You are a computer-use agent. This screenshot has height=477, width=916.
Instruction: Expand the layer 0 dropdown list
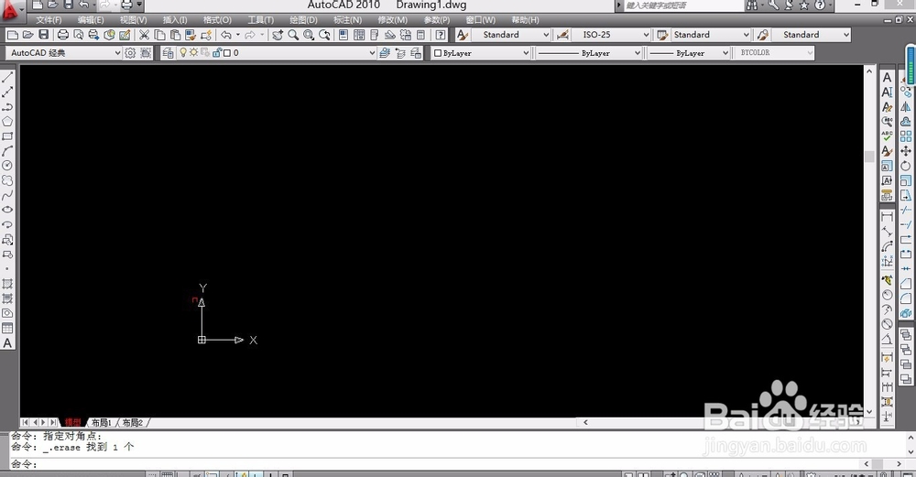click(x=372, y=53)
